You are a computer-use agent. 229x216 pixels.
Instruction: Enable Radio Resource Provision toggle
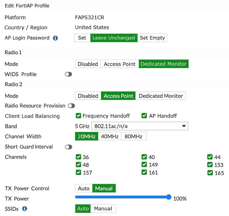pyautogui.click(x=72, y=106)
